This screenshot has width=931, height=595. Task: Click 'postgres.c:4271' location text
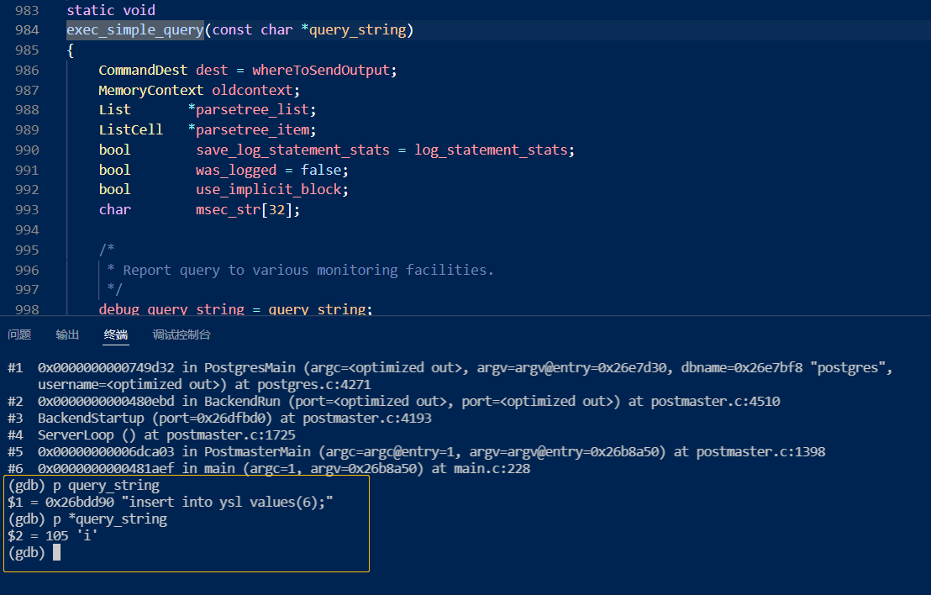(314, 385)
